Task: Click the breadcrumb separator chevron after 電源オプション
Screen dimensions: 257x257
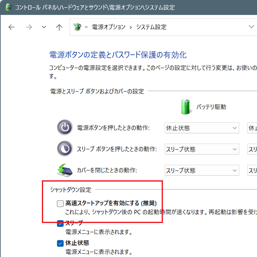Action: [131, 27]
